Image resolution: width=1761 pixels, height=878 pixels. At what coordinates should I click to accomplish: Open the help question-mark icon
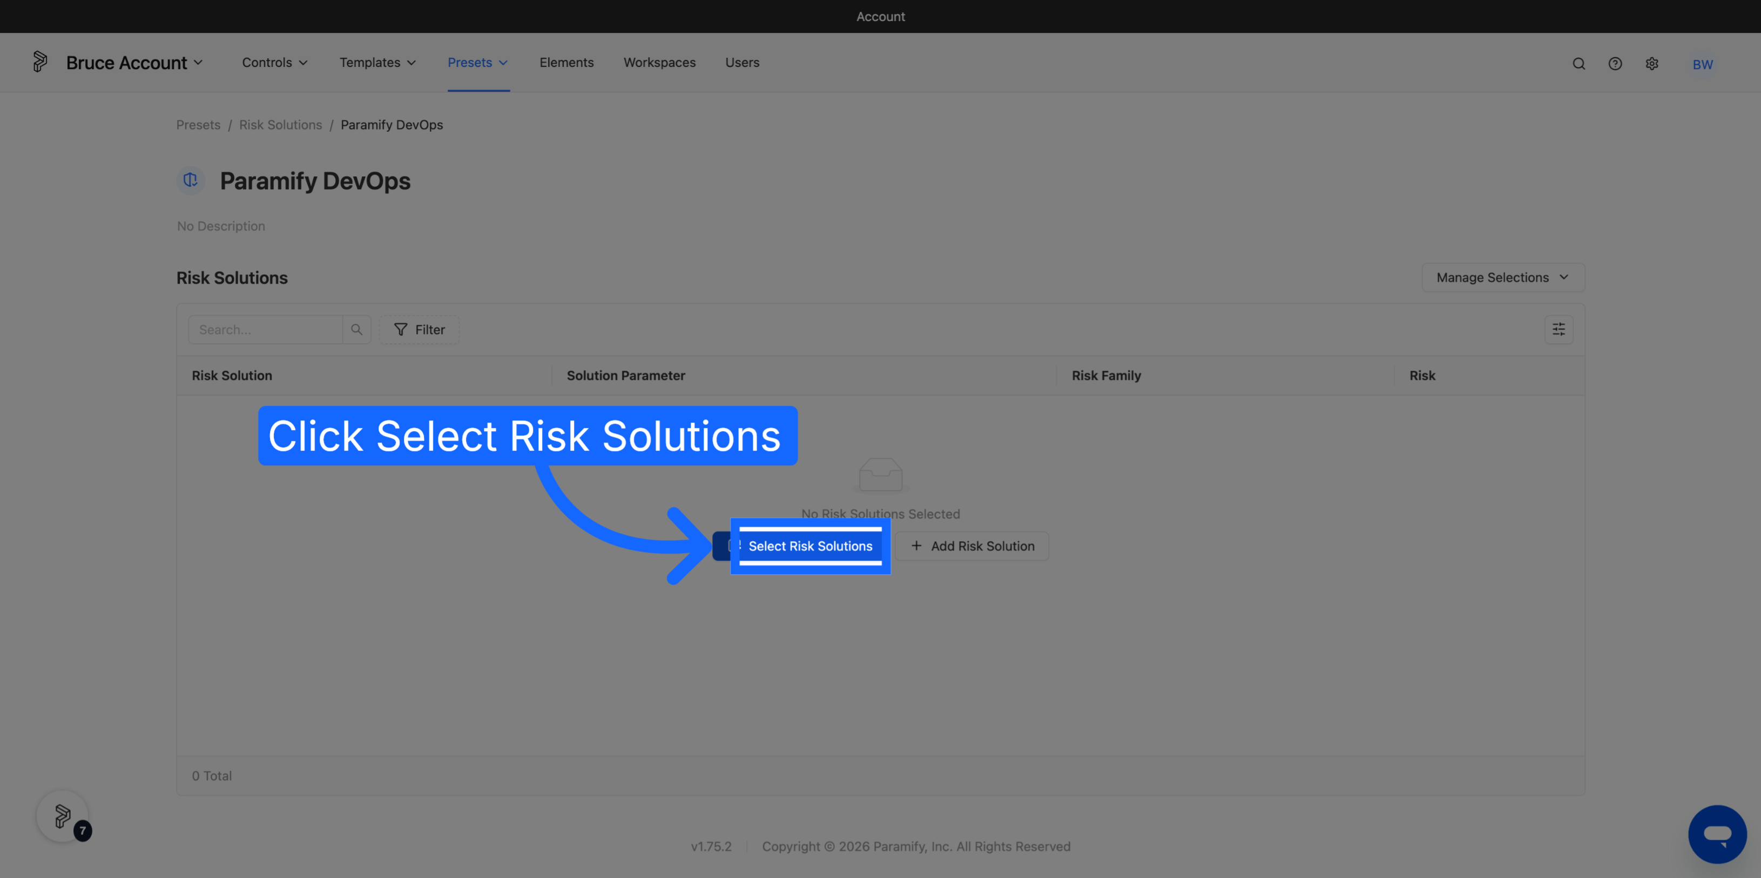click(1615, 64)
